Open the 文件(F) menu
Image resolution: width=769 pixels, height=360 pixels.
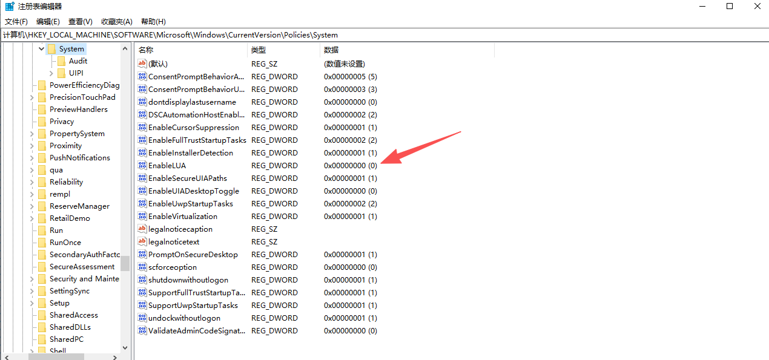click(x=16, y=22)
